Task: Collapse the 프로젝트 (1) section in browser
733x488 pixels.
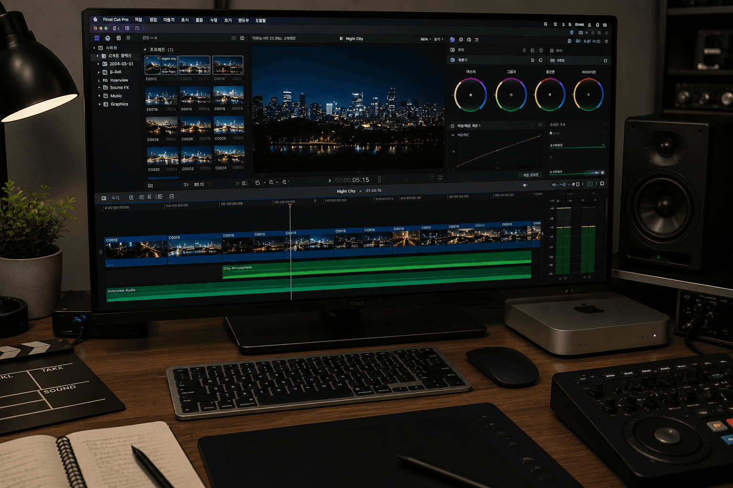Action: point(145,50)
